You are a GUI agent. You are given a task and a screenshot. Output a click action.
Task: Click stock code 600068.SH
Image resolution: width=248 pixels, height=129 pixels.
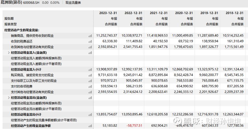coord(31,3)
